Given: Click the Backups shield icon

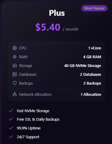Looking at the screenshot, I should [x=15, y=83].
